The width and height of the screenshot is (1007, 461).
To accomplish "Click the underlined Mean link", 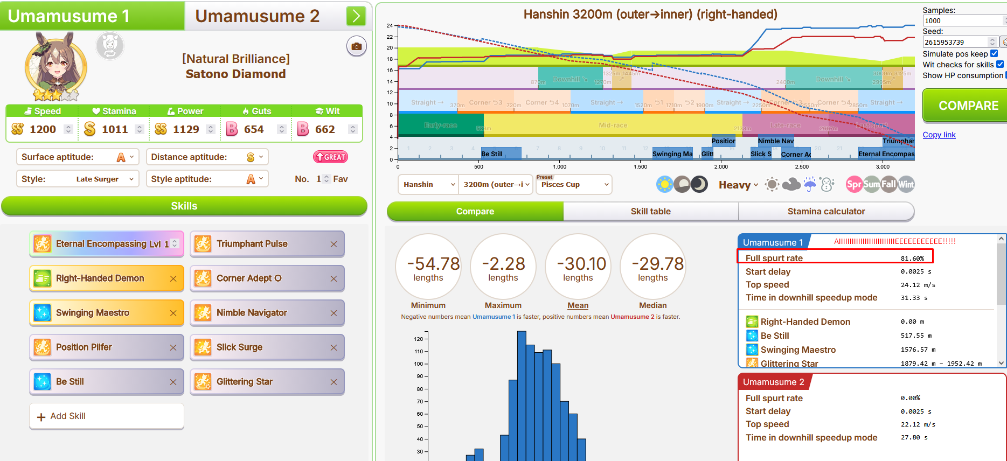I will pyautogui.click(x=578, y=305).
